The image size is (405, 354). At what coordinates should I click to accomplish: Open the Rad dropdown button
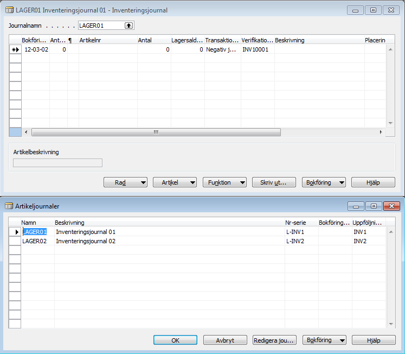tap(126, 182)
